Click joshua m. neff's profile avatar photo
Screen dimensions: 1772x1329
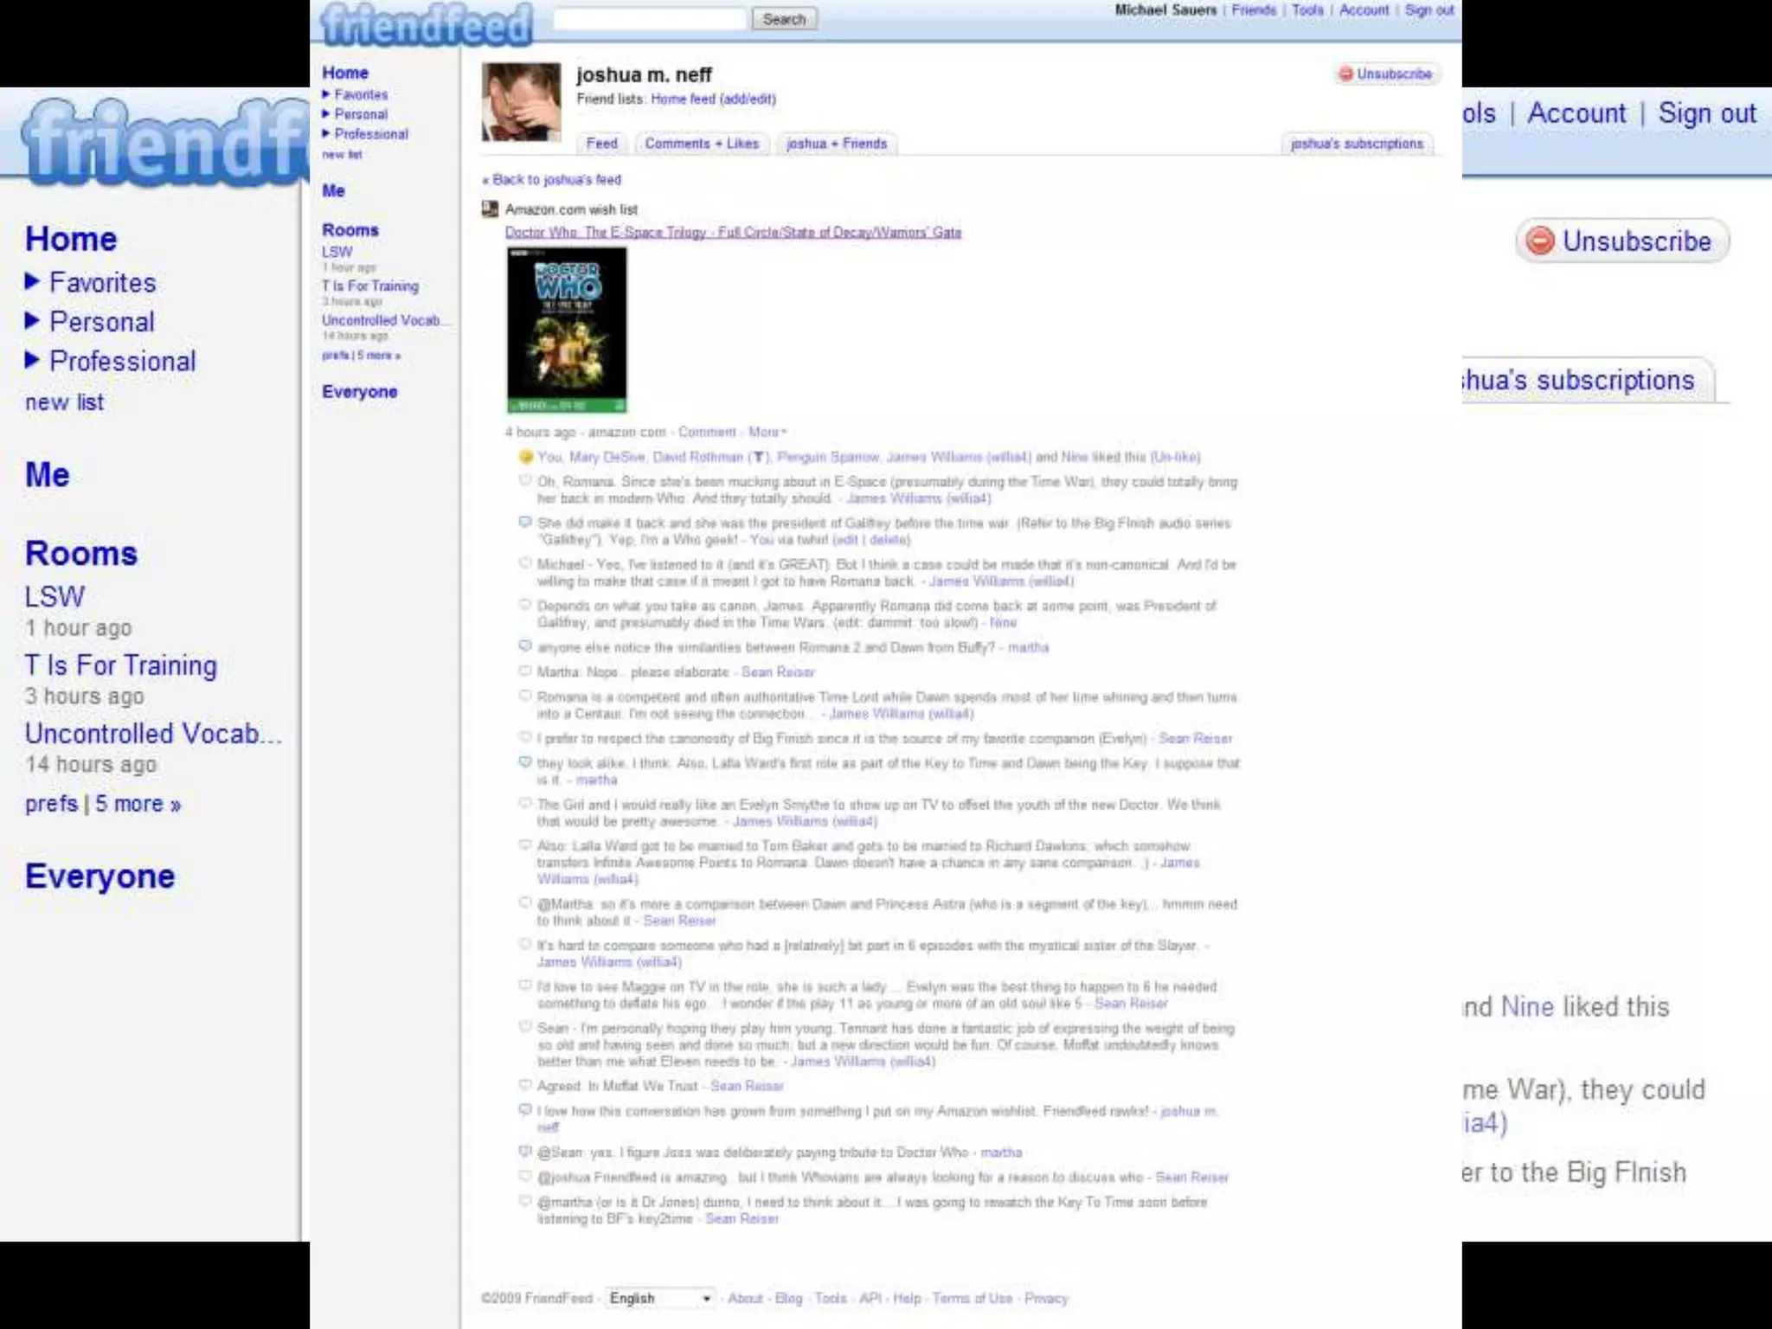[x=521, y=102]
